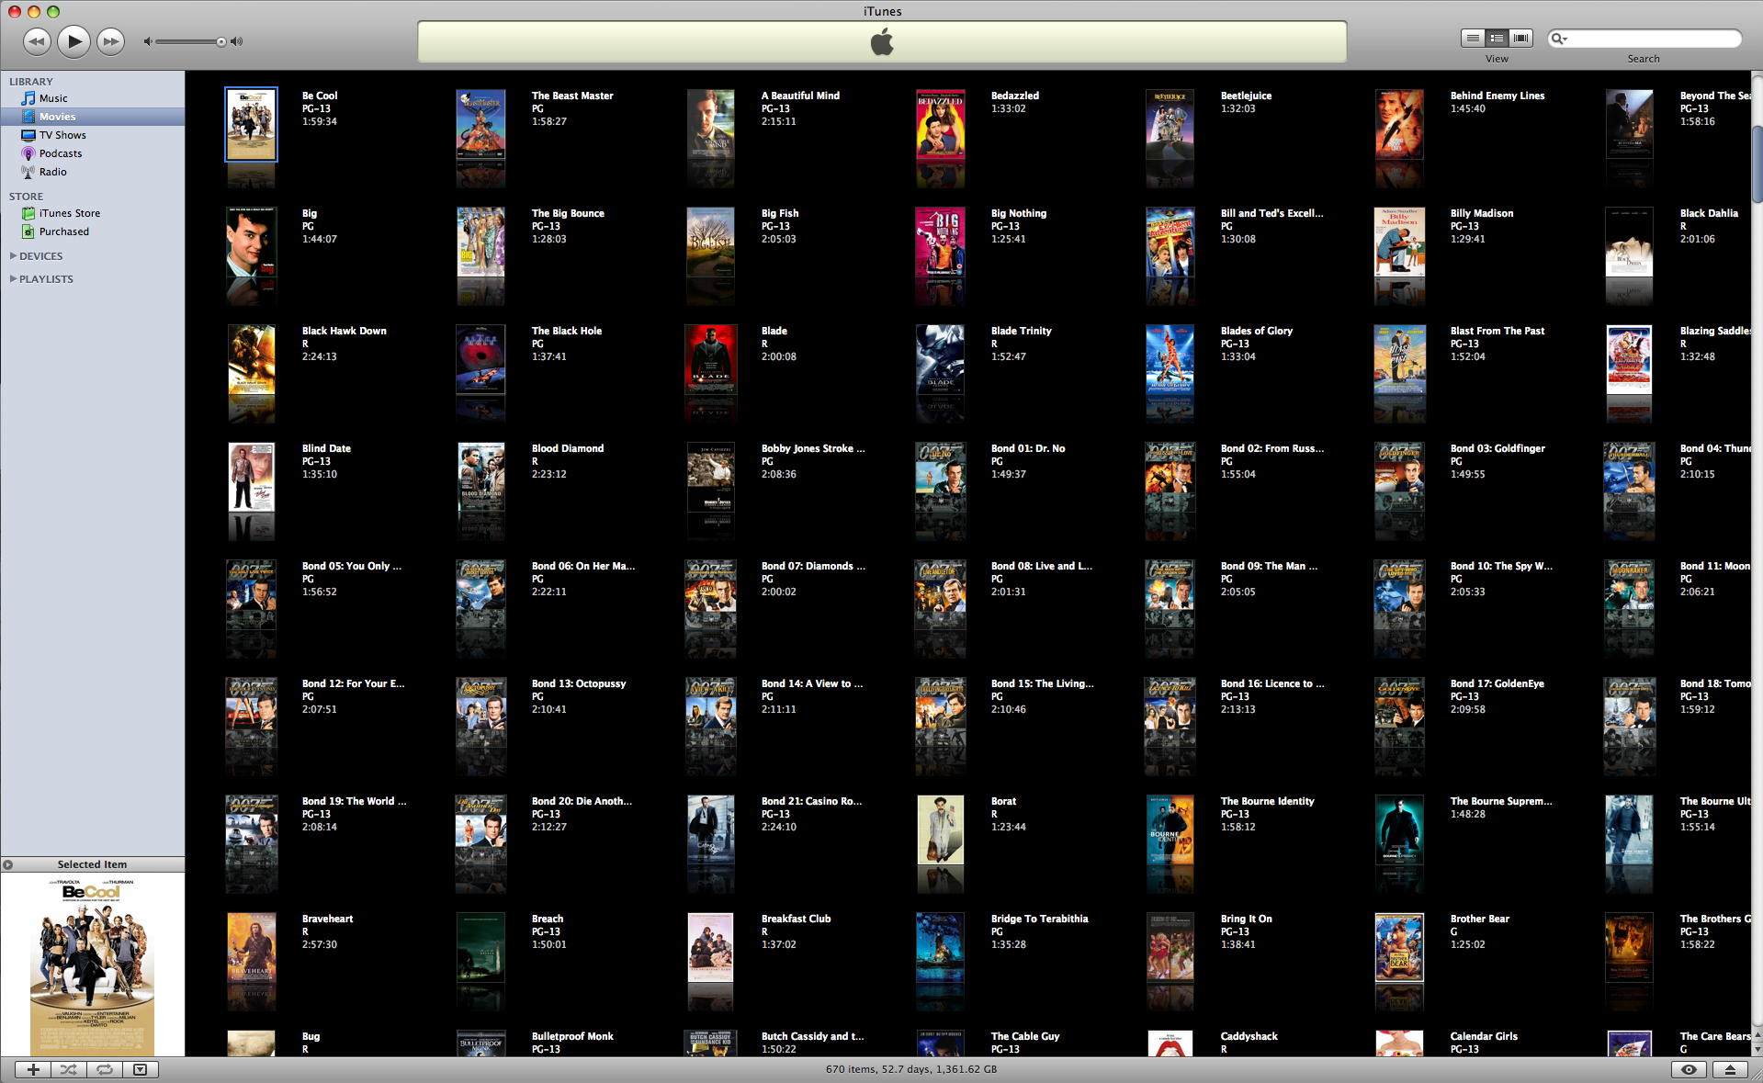This screenshot has height=1083, width=1763.
Task: Select the Bond 01: Dr. No poster
Action: click(940, 478)
